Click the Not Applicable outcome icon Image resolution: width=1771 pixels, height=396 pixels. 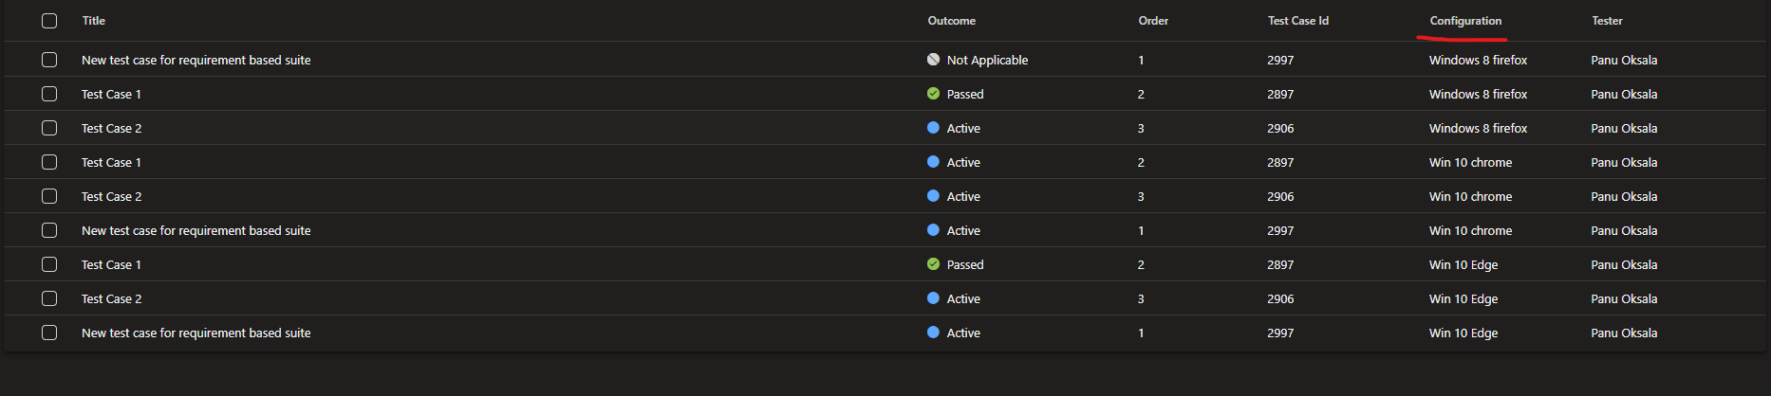[933, 60]
